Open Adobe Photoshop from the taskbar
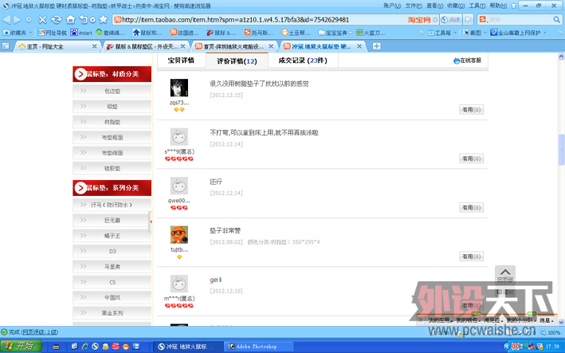This screenshot has height=353, width=565. (x=259, y=347)
